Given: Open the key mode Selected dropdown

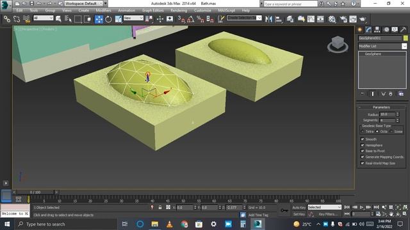Looking at the screenshot, I should (325, 207).
